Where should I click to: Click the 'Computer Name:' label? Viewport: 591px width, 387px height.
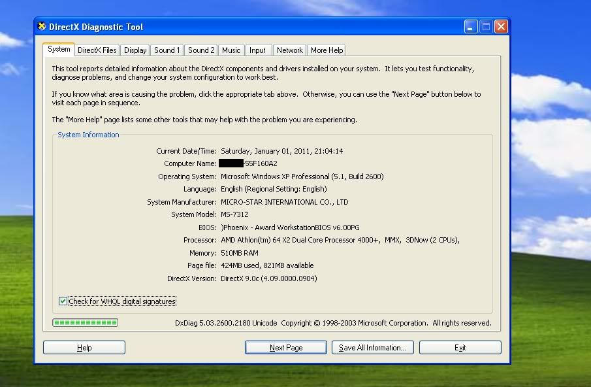pos(190,163)
